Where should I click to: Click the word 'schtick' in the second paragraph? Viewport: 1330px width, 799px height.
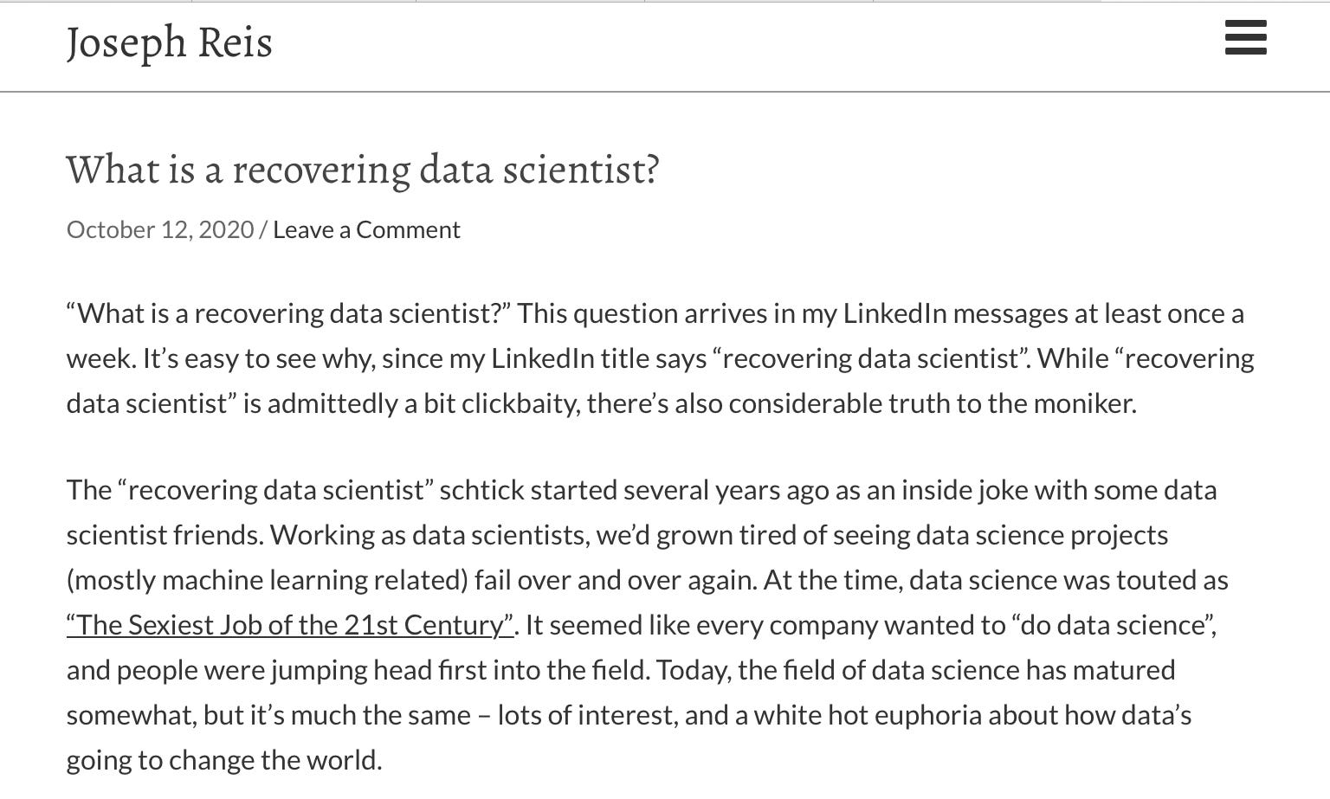[x=481, y=490]
